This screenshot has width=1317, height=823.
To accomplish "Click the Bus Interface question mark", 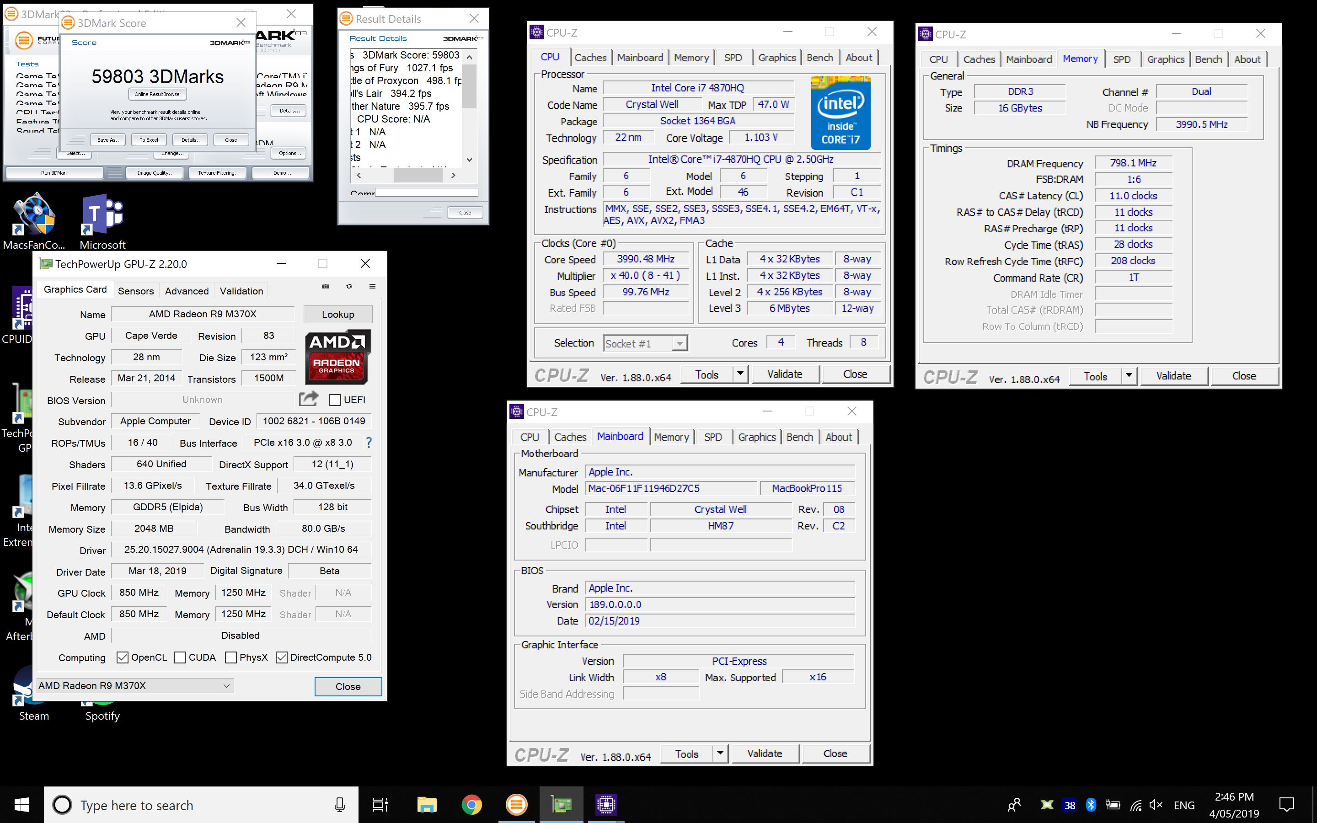I will [x=369, y=443].
